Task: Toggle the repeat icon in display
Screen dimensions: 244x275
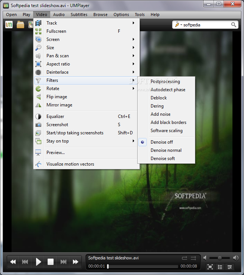Action: pyautogui.click(x=184, y=258)
